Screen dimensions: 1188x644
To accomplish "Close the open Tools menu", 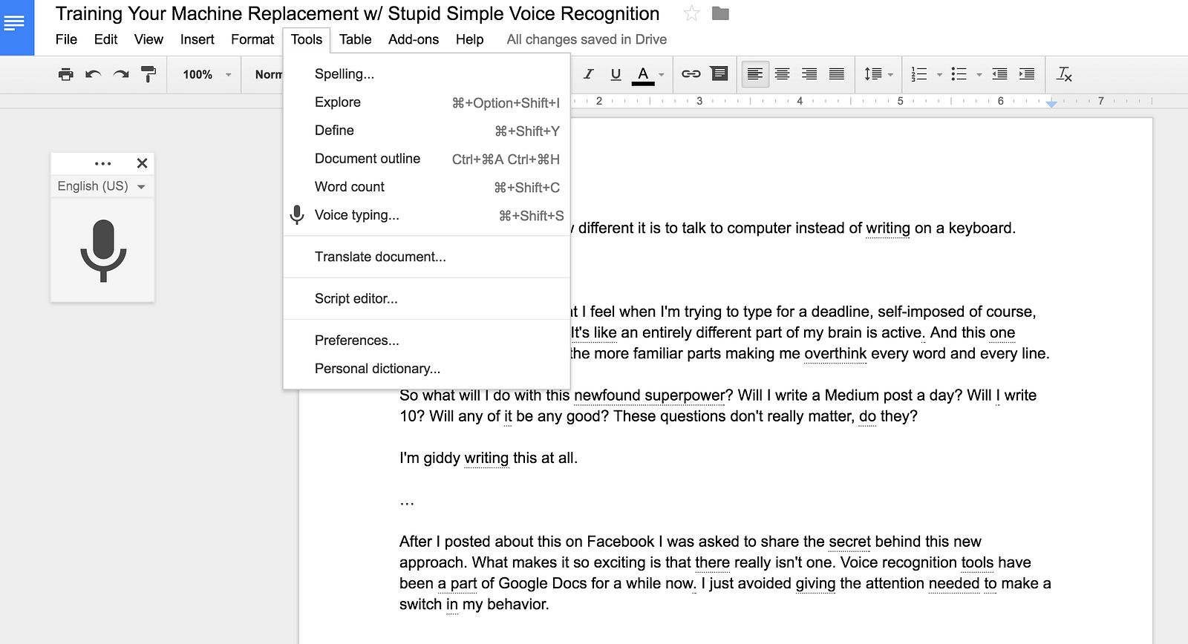I will [307, 39].
